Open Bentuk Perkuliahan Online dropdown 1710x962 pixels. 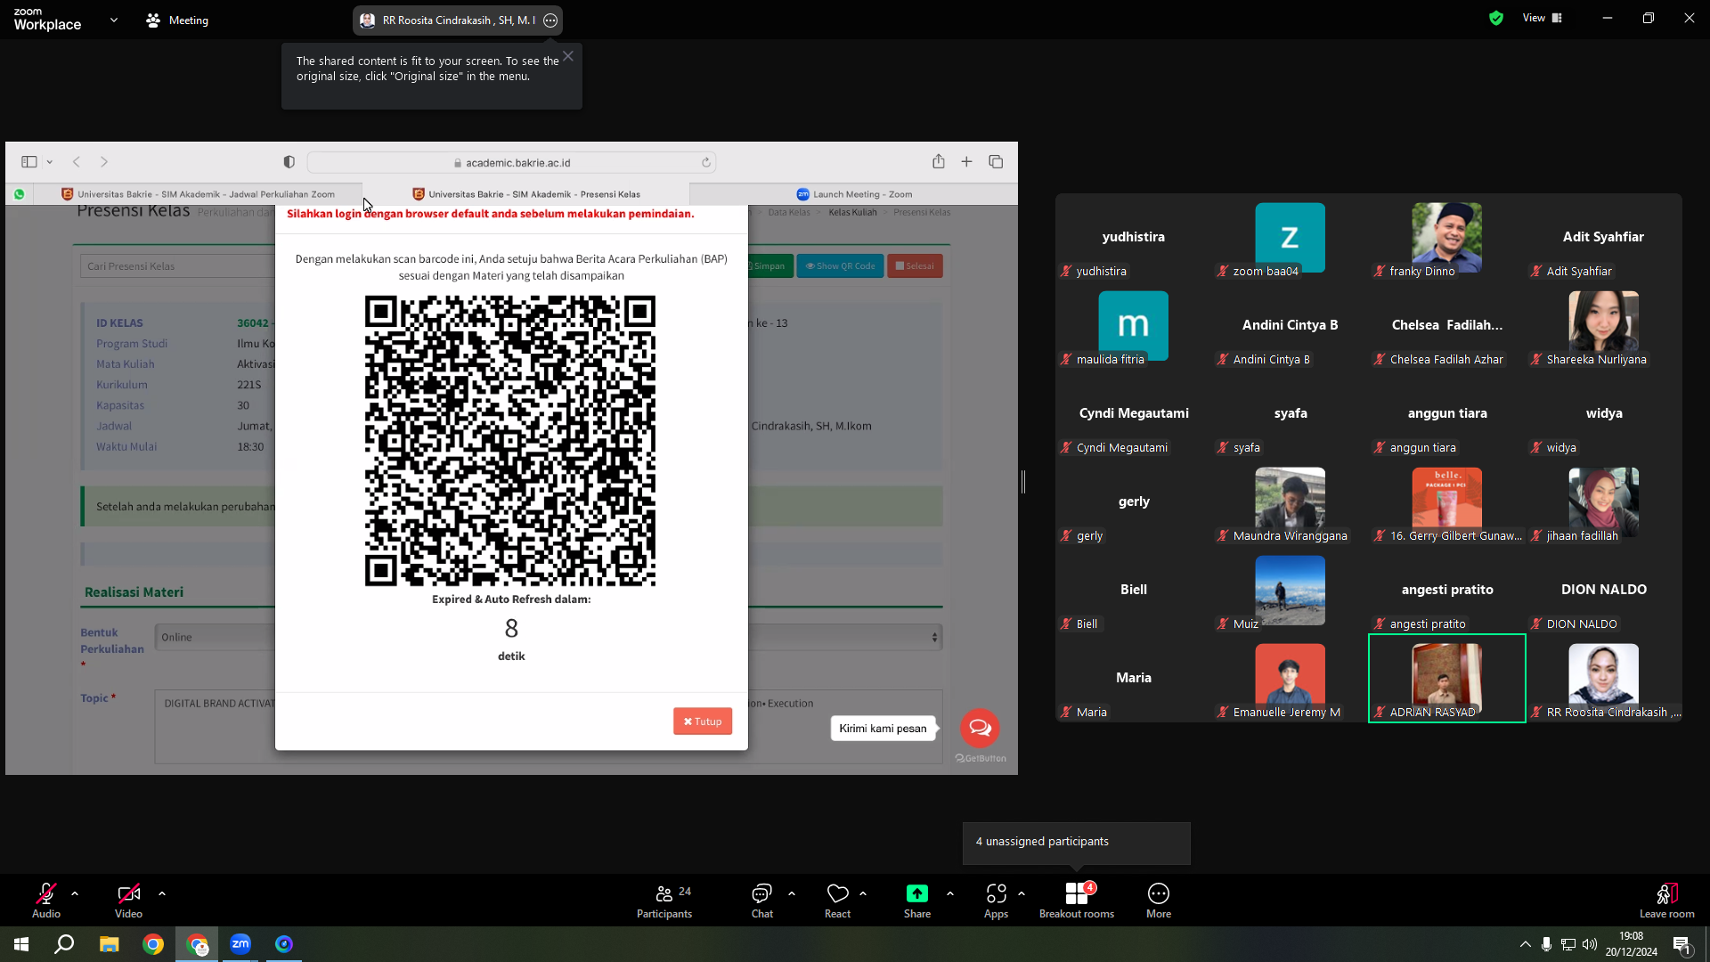(x=549, y=637)
